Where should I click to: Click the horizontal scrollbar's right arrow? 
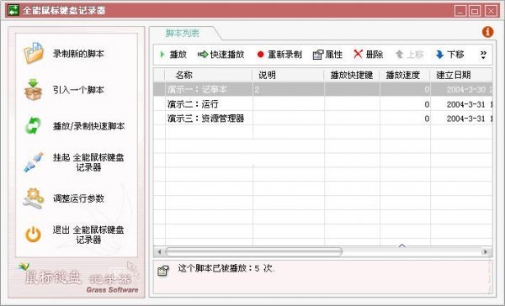click(x=486, y=251)
